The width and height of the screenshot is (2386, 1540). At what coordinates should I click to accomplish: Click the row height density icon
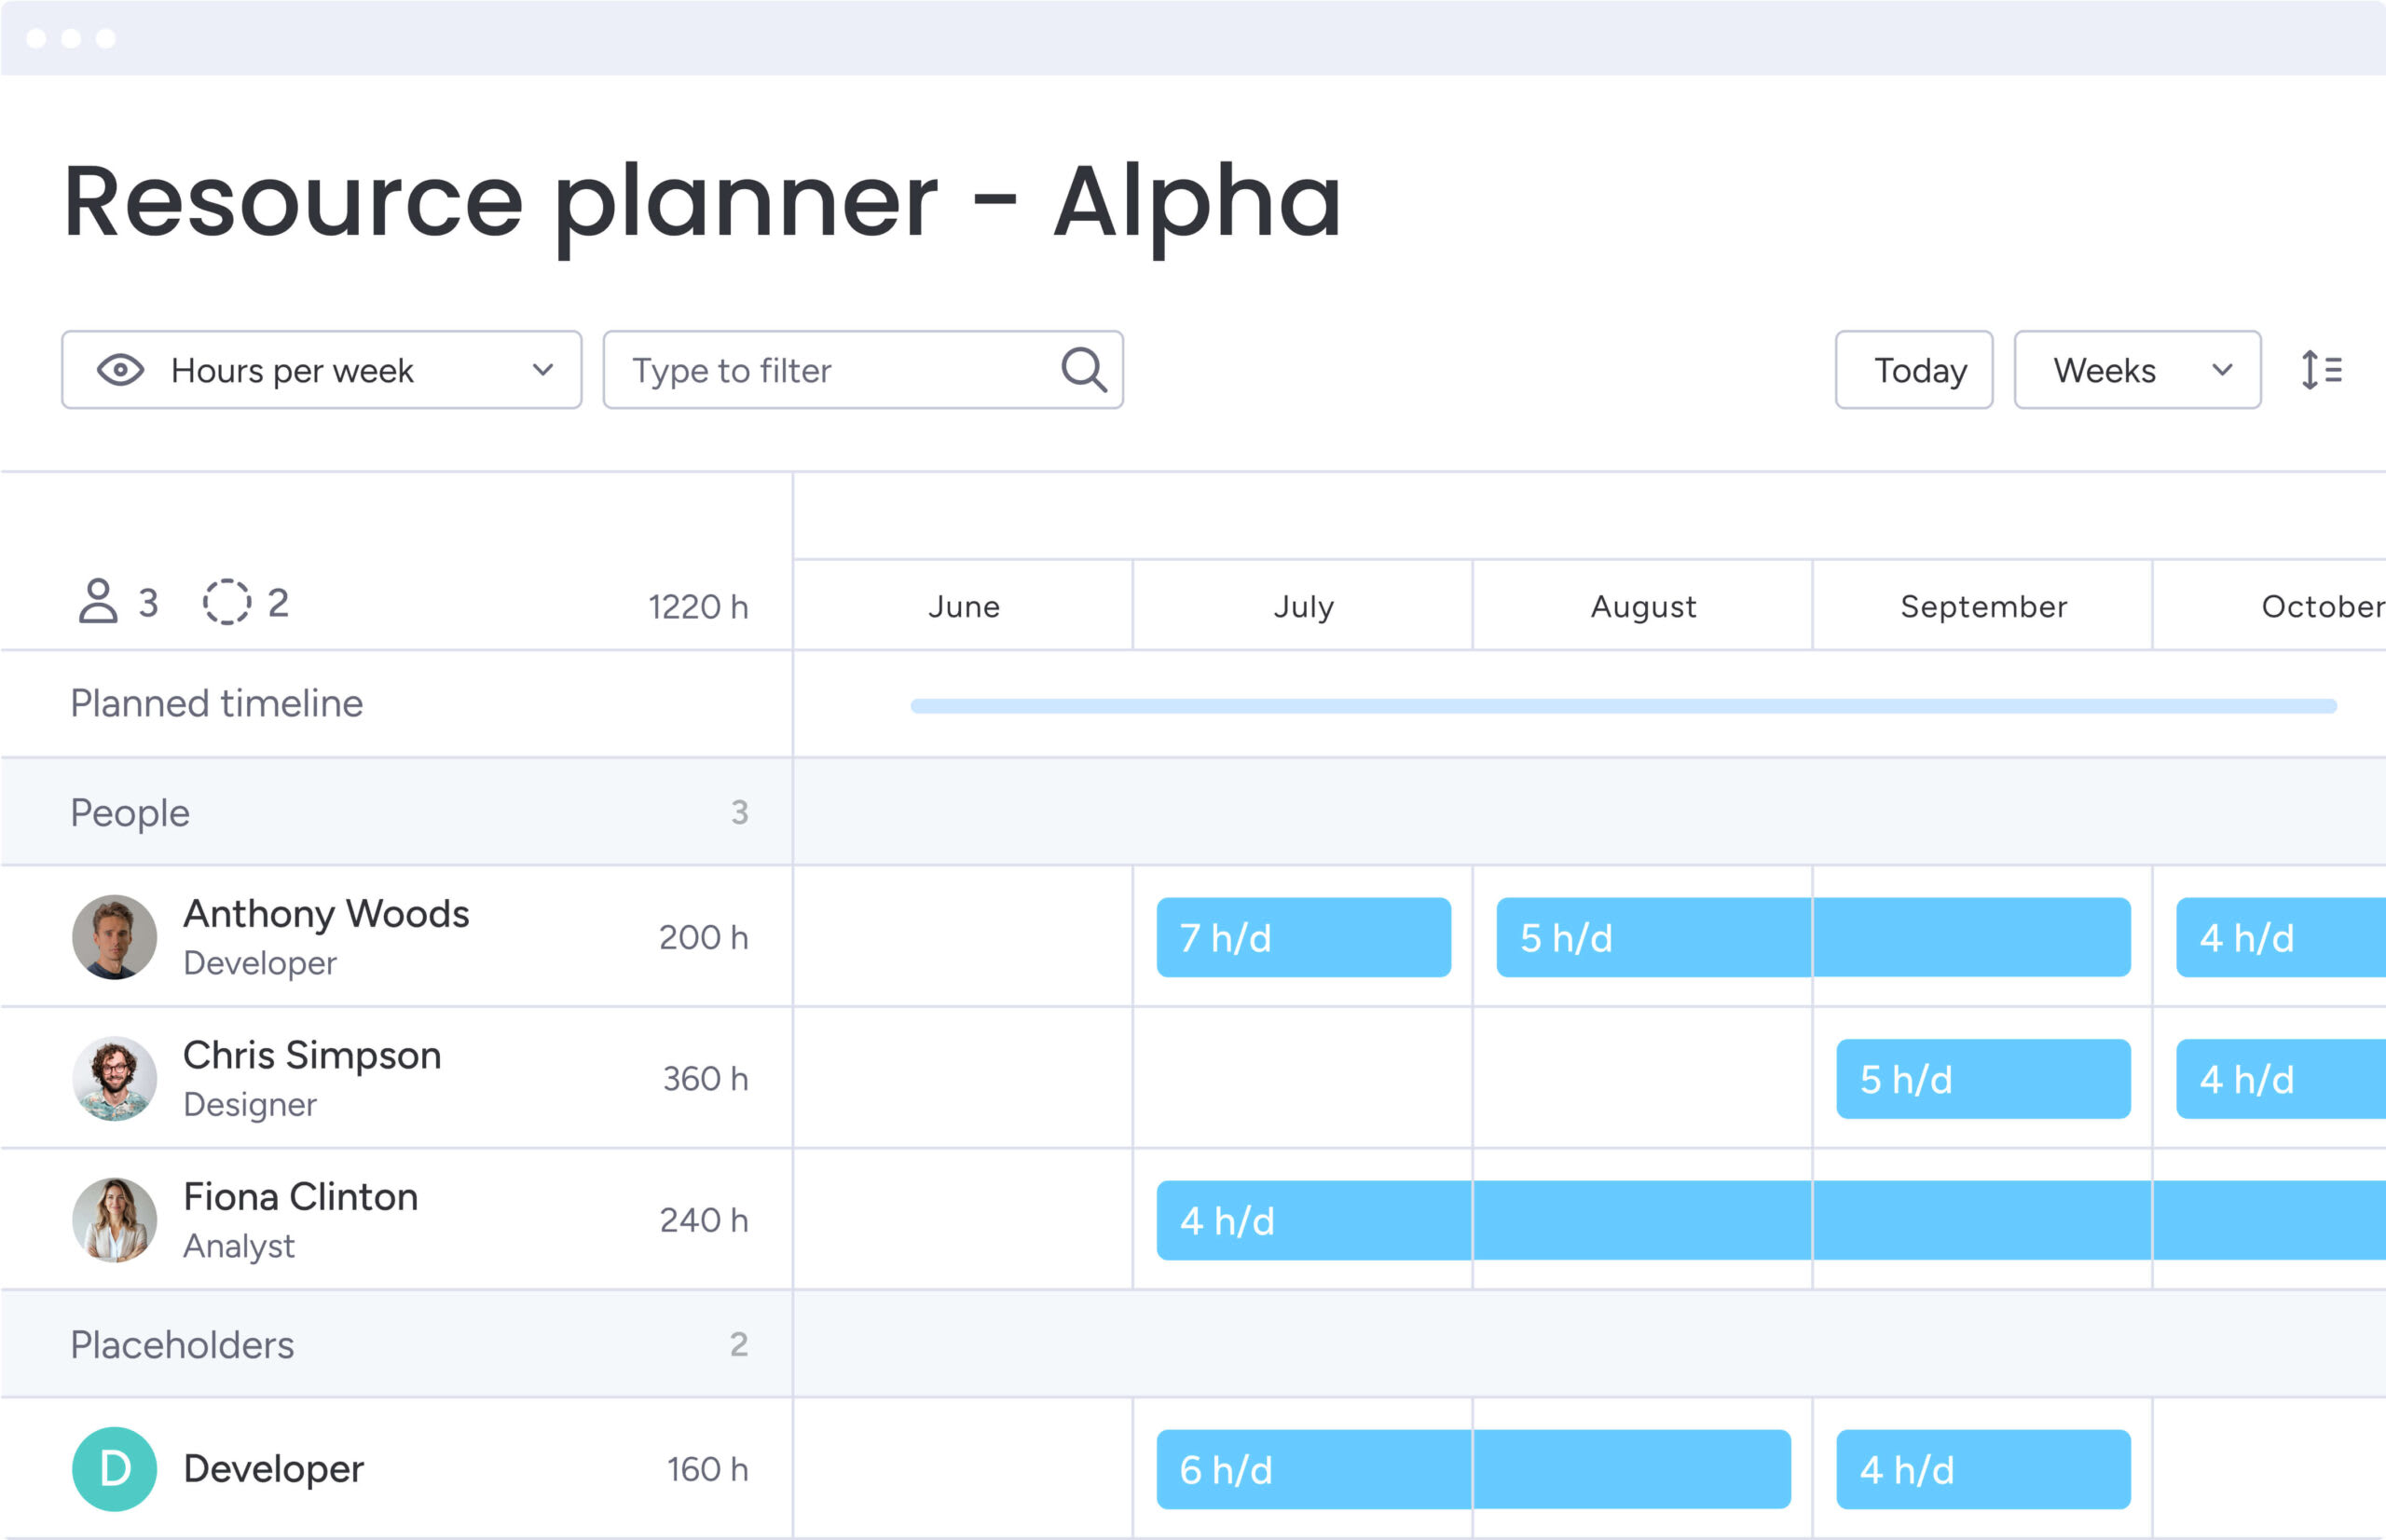pyautogui.click(x=2321, y=370)
